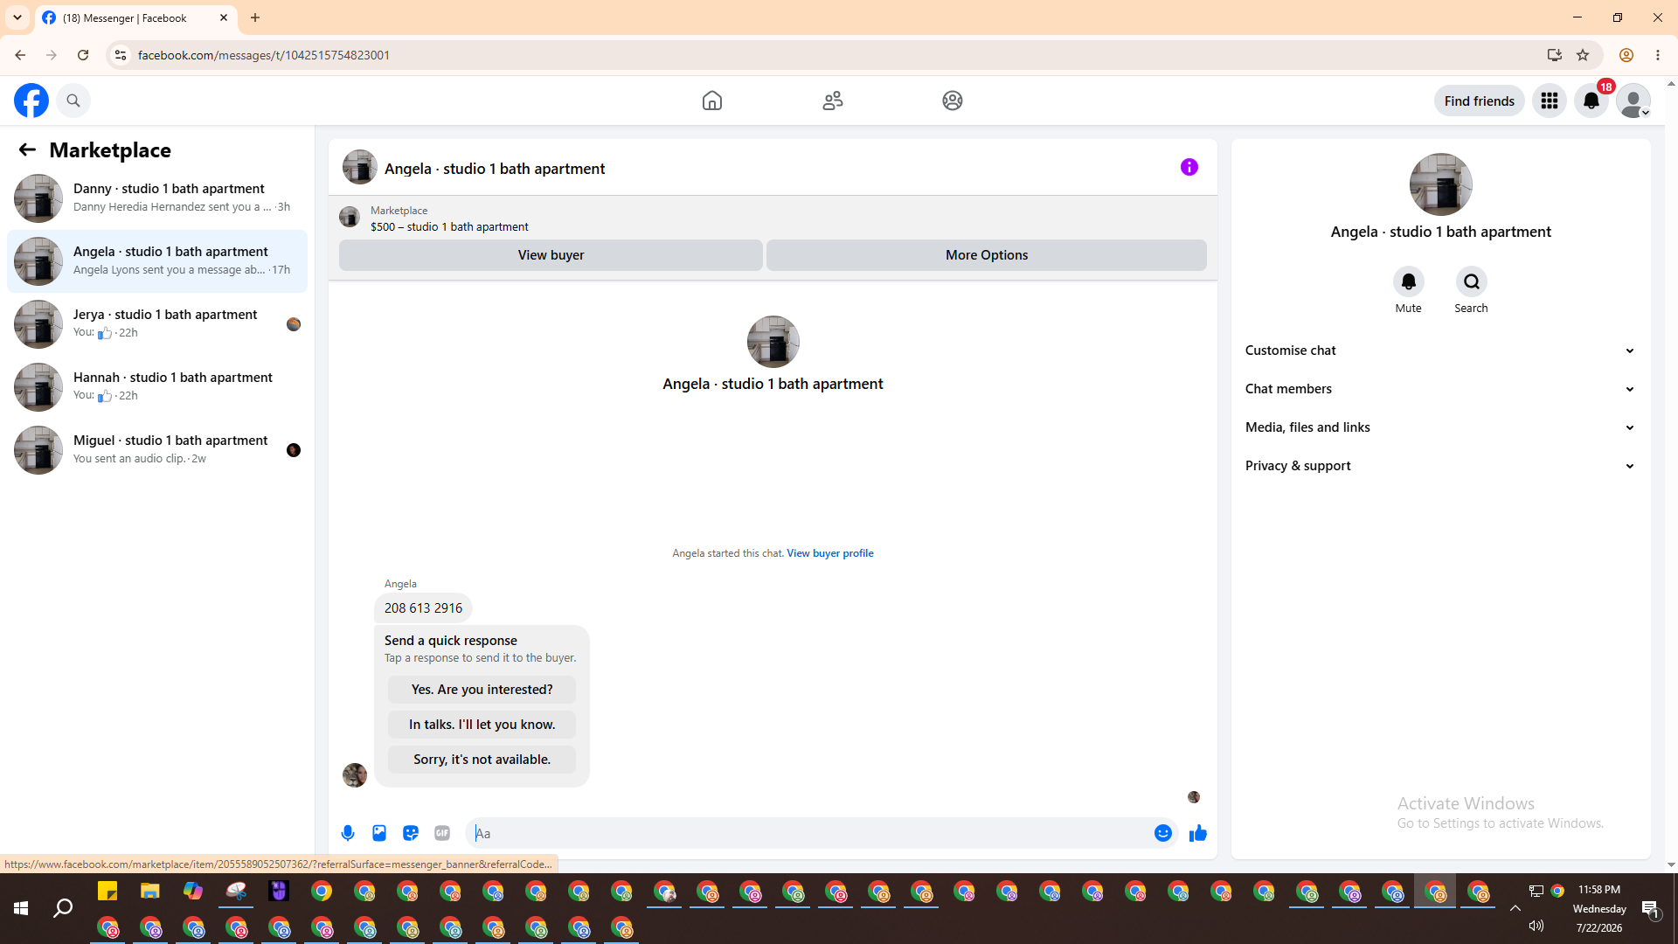Open More Options for this listing

(987, 255)
